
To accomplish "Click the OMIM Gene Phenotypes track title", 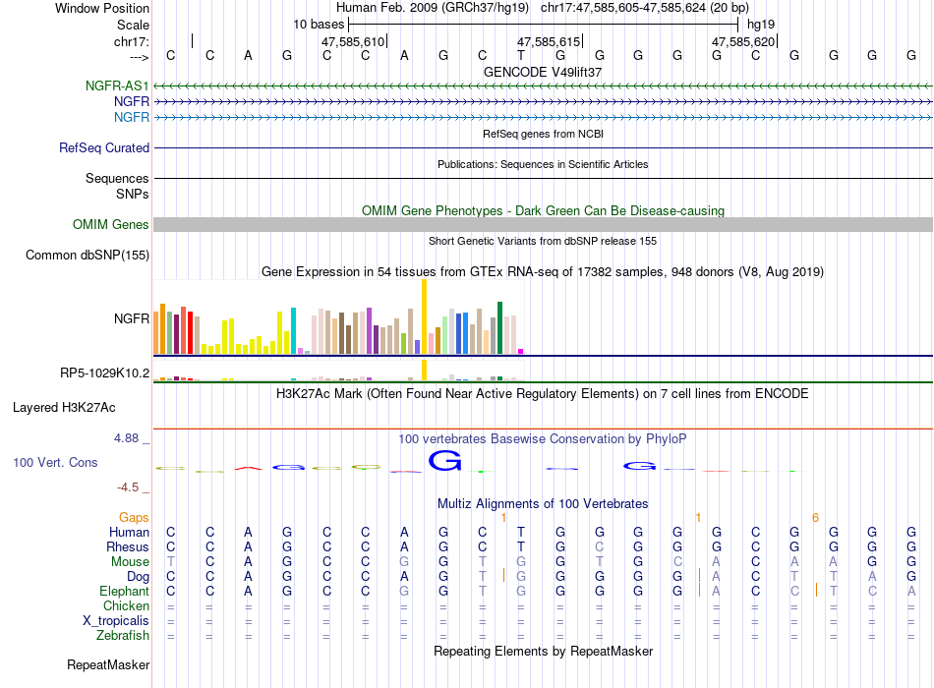I will [543, 211].
